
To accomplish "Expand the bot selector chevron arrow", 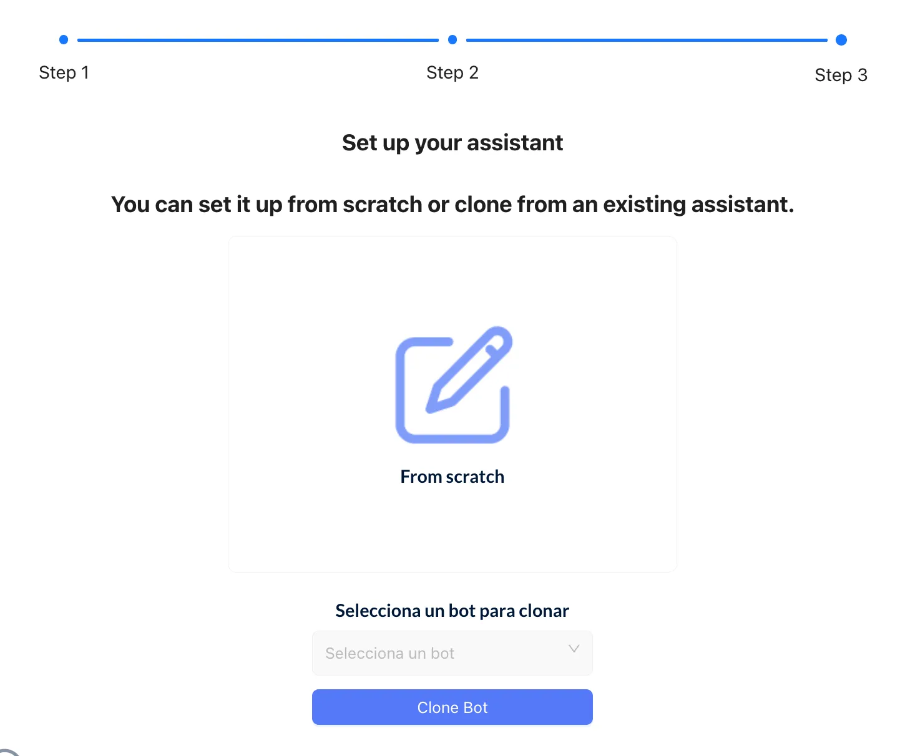I will [574, 649].
